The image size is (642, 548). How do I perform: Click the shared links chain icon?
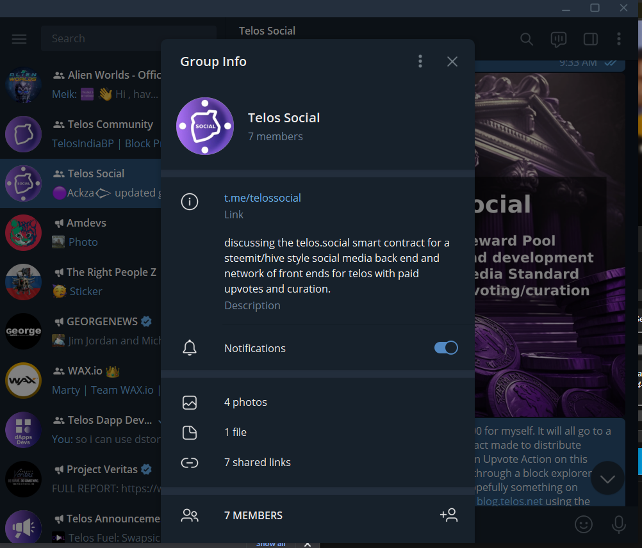(x=190, y=462)
